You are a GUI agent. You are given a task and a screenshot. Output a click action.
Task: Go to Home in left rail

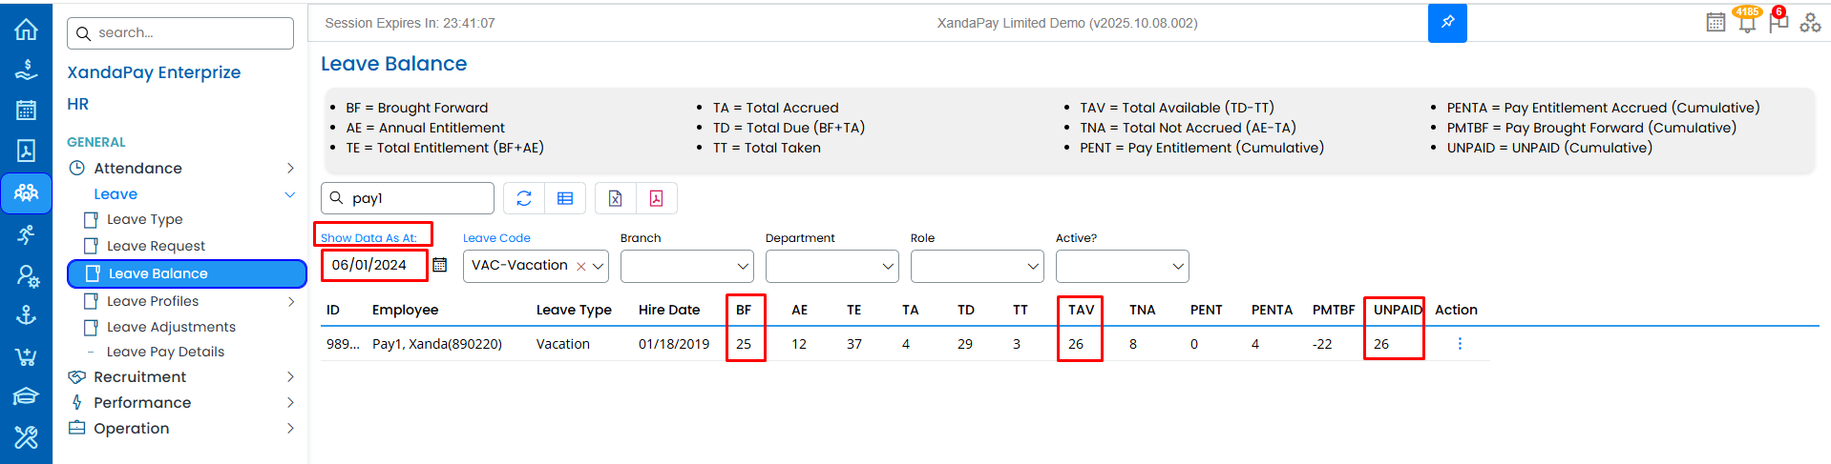[x=26, y=30]
